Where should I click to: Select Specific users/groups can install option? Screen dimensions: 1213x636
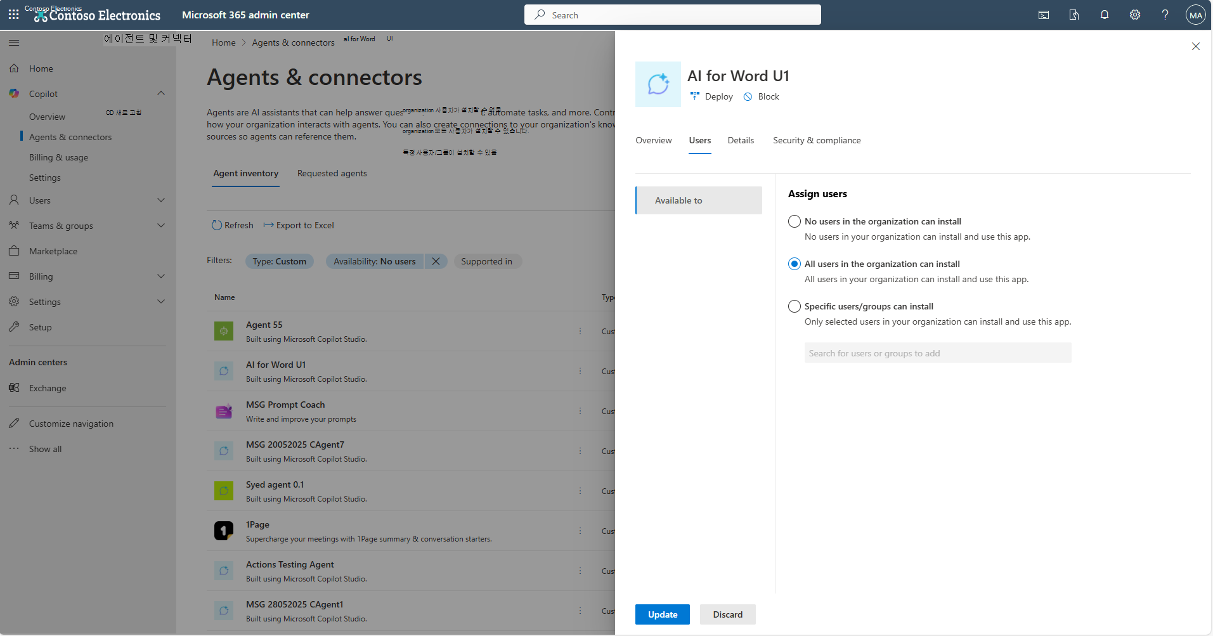(795, 306)
